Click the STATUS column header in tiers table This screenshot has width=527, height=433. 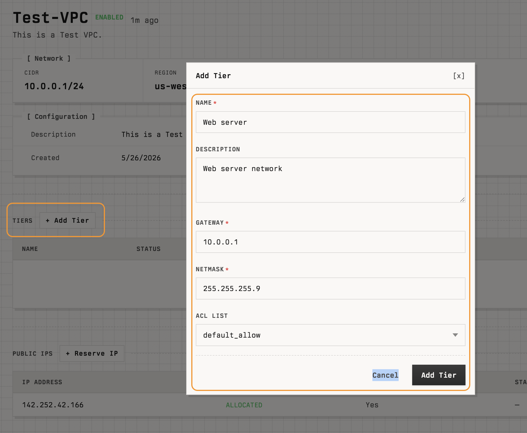tap(148, 249)
